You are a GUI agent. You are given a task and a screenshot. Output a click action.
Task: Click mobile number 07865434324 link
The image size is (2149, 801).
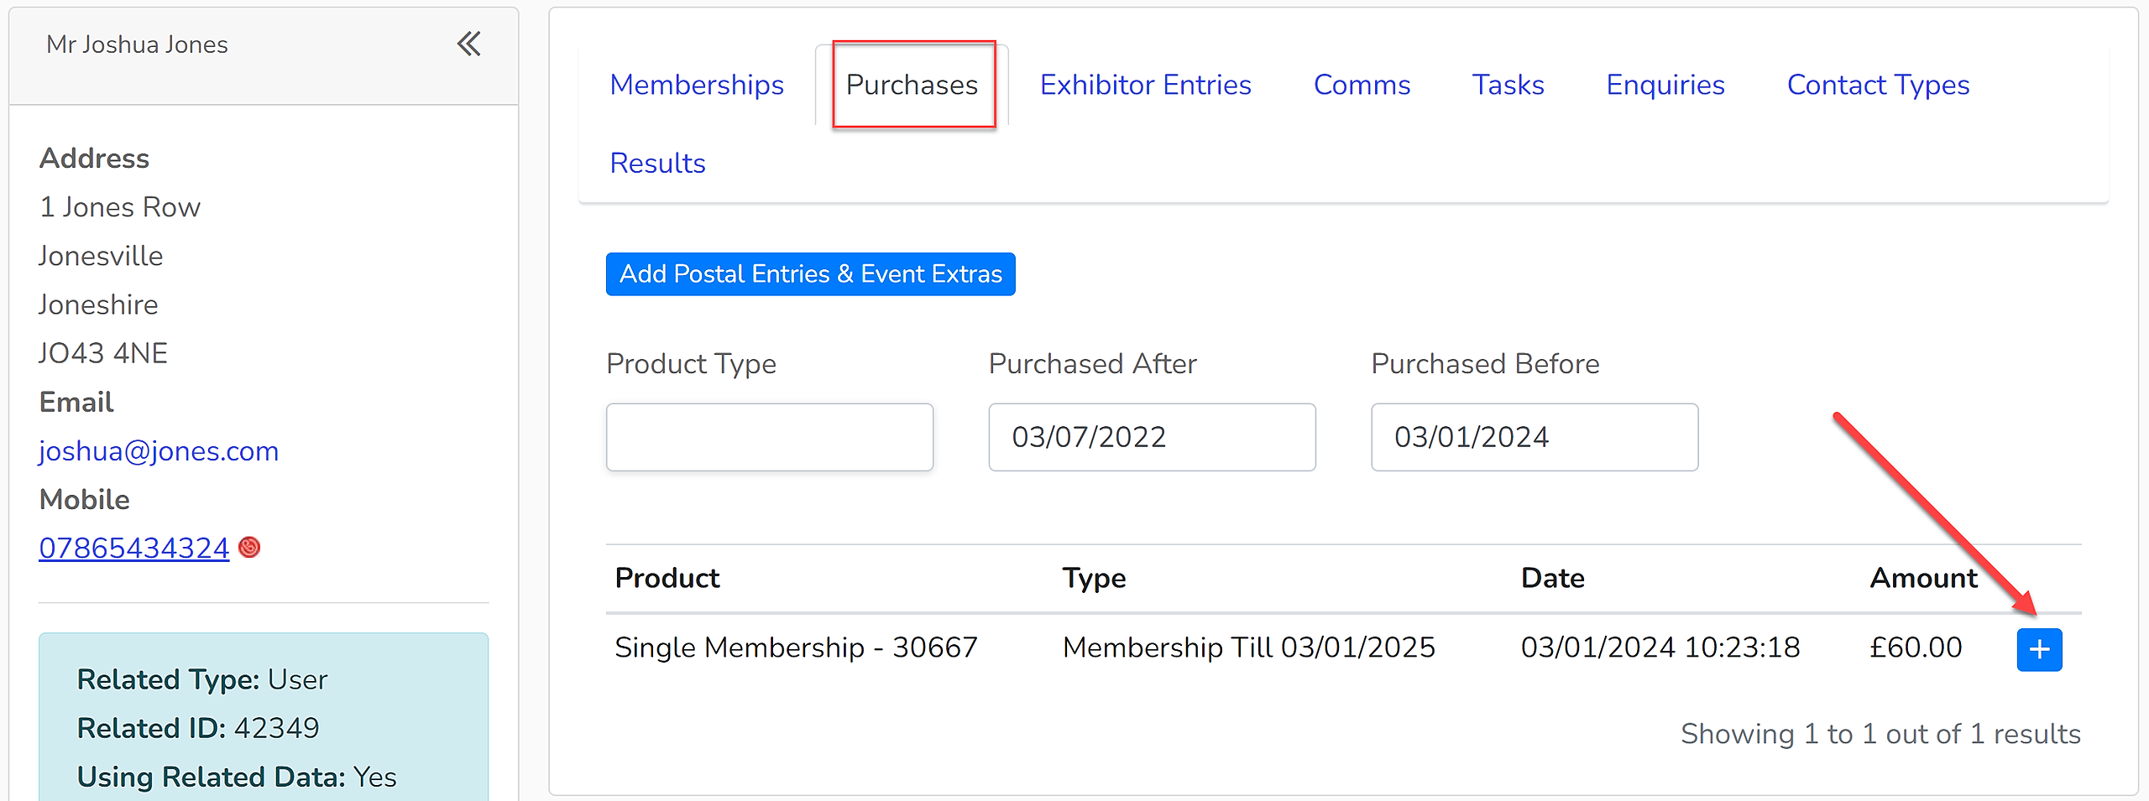pyautogui.click(x=134, y=549)
